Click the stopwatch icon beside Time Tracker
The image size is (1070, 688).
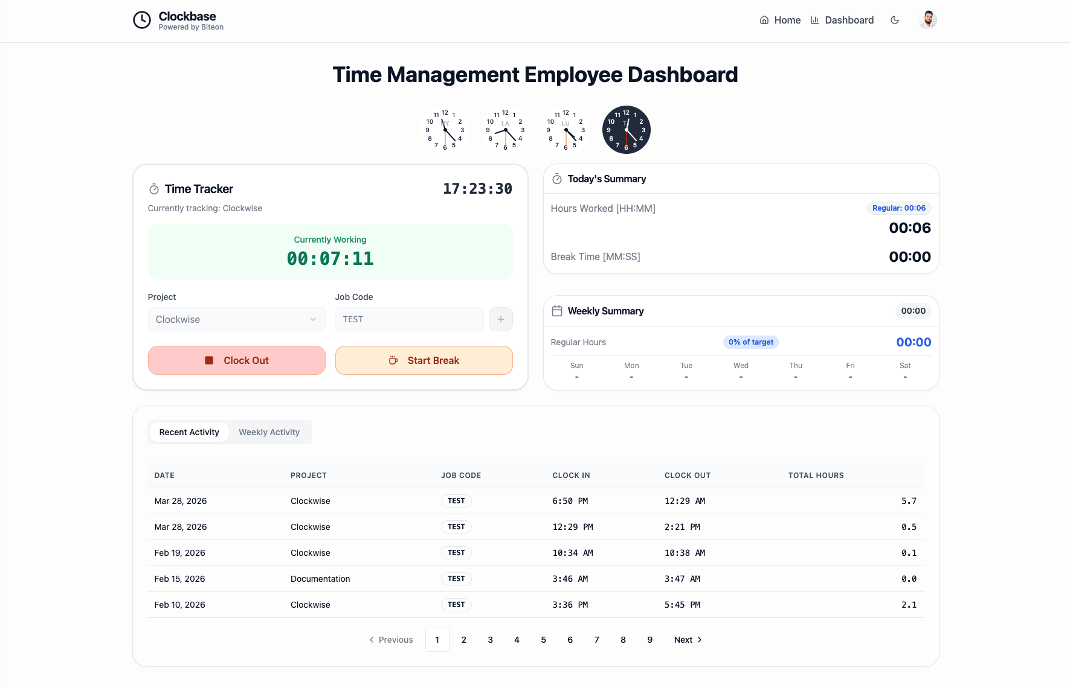coord(153,188)
